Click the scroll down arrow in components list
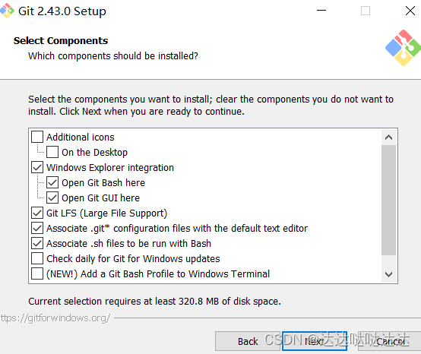 pos(388,274)
